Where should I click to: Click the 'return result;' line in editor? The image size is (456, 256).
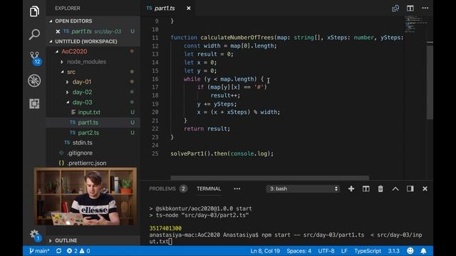click(207, 129)
